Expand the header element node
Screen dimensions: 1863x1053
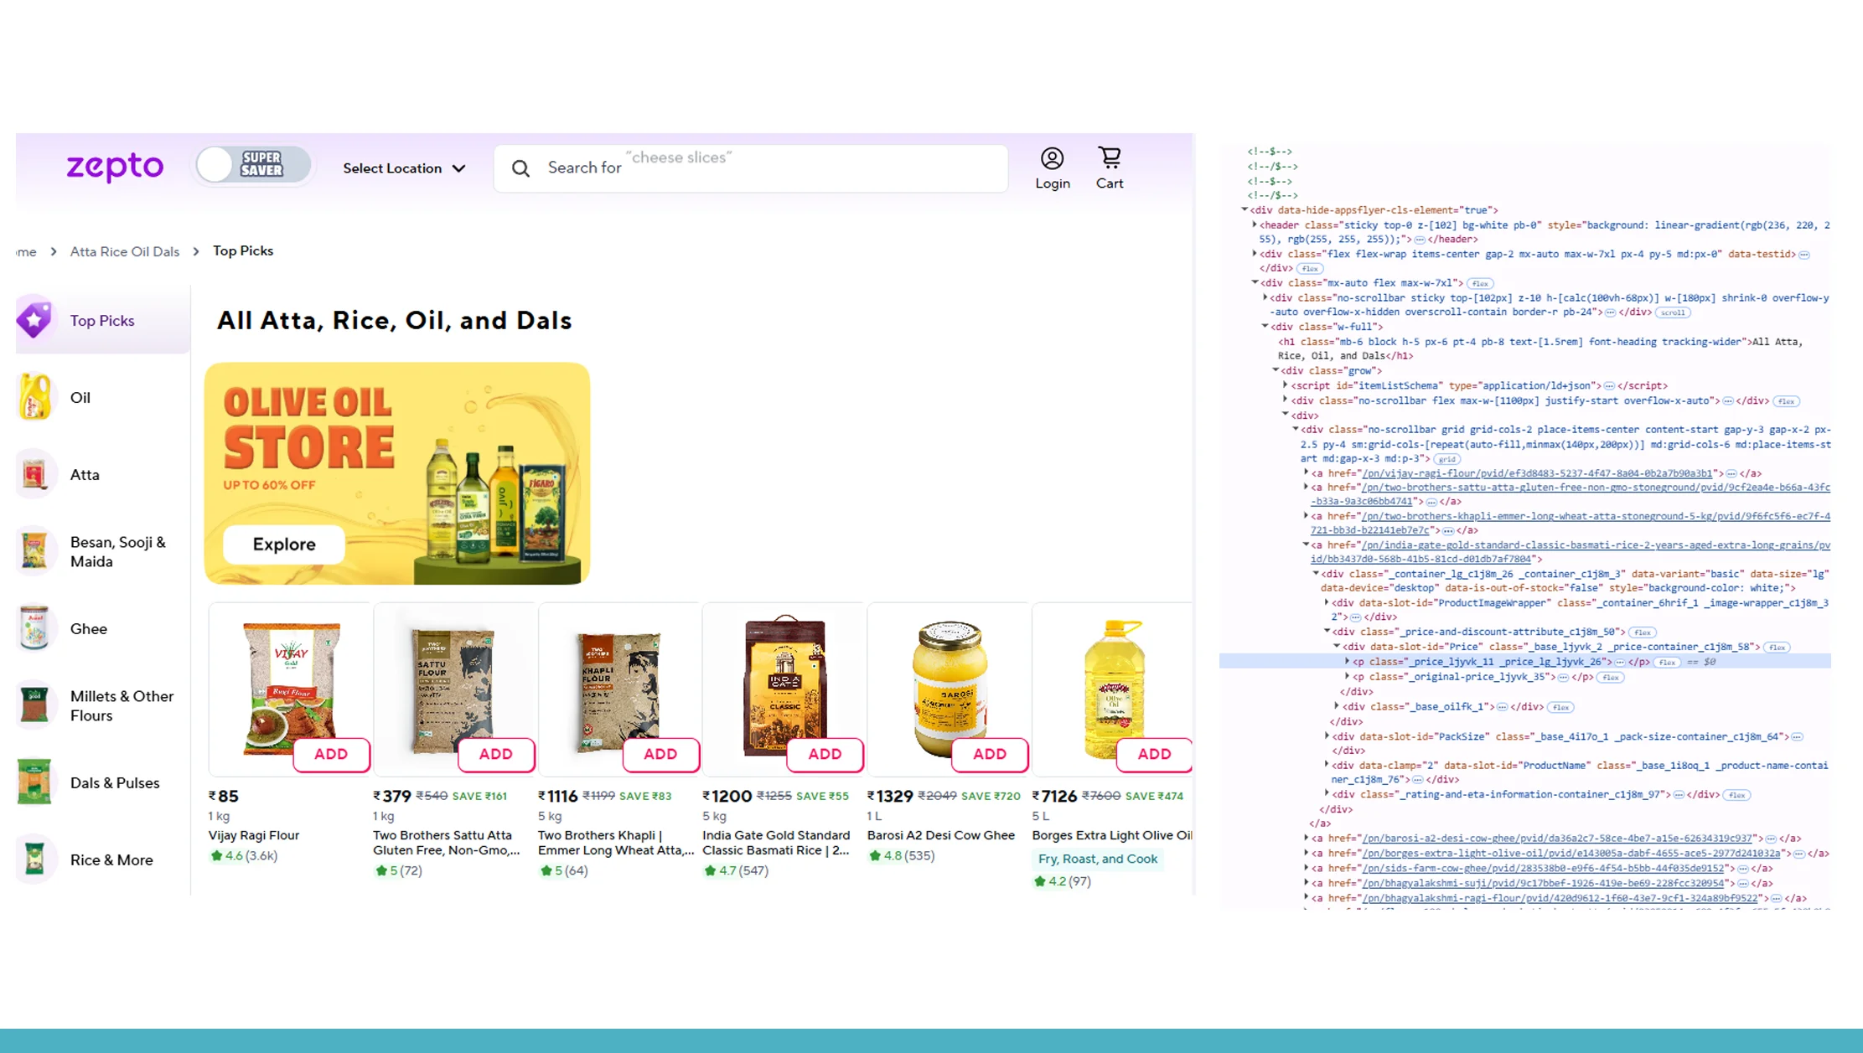tap(1255, 225)
